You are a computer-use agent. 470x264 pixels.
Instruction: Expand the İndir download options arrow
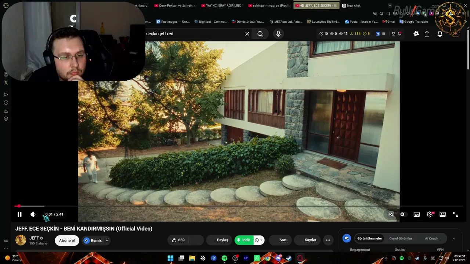pos(261,240)
